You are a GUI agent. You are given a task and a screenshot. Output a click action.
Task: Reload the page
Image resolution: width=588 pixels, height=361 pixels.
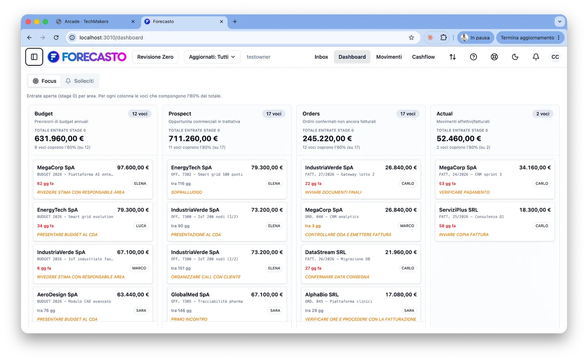click(x=56, y=37)
